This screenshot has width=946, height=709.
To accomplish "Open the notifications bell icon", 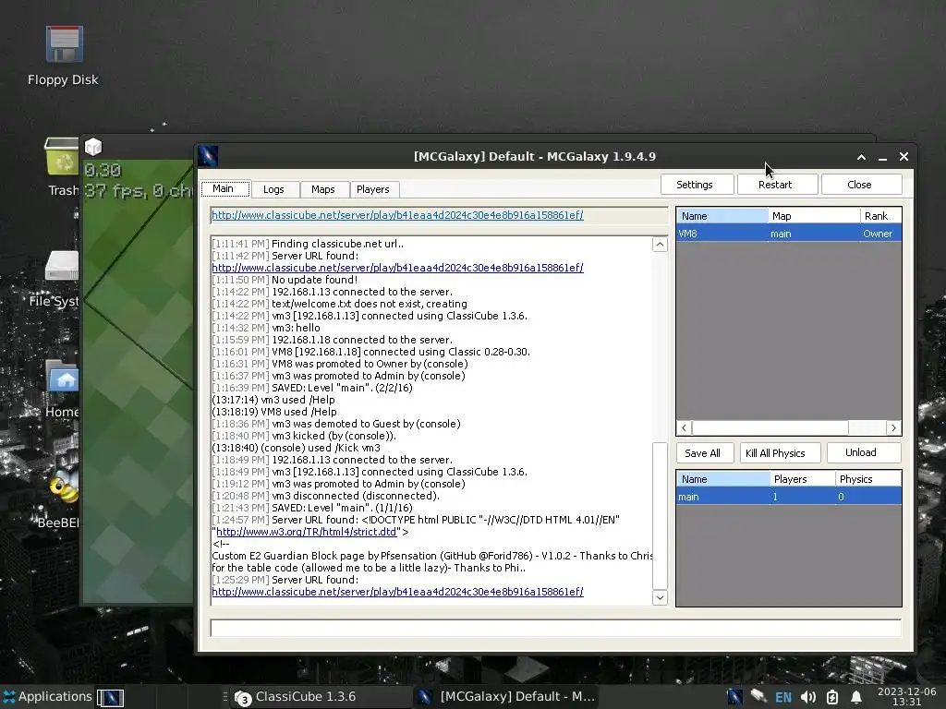I will [855, 698].
